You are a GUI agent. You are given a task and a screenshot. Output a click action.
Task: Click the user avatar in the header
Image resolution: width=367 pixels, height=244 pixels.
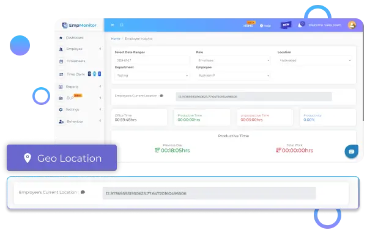click(x=352, y=25)
